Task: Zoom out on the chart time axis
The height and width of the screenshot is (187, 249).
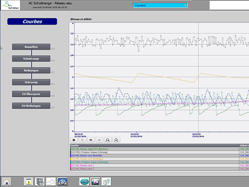Action: (x=116, y=140)
